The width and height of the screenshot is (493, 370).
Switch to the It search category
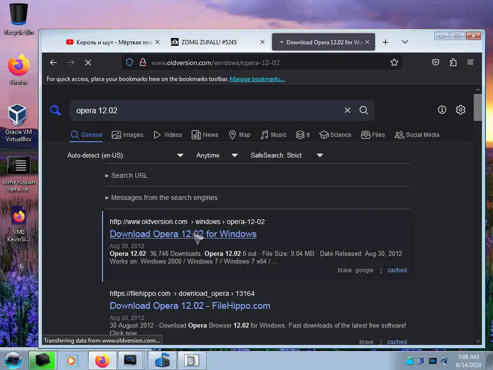click(303, 135)
